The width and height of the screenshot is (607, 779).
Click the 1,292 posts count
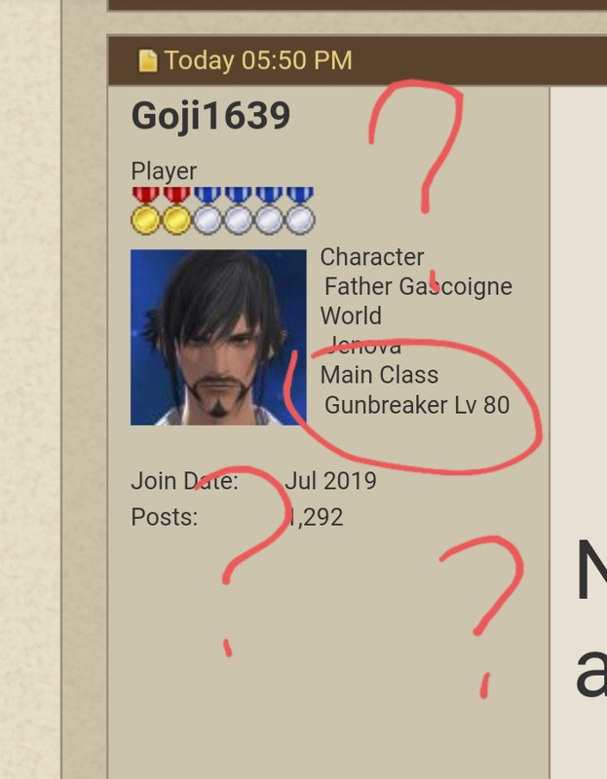[316, 517]
